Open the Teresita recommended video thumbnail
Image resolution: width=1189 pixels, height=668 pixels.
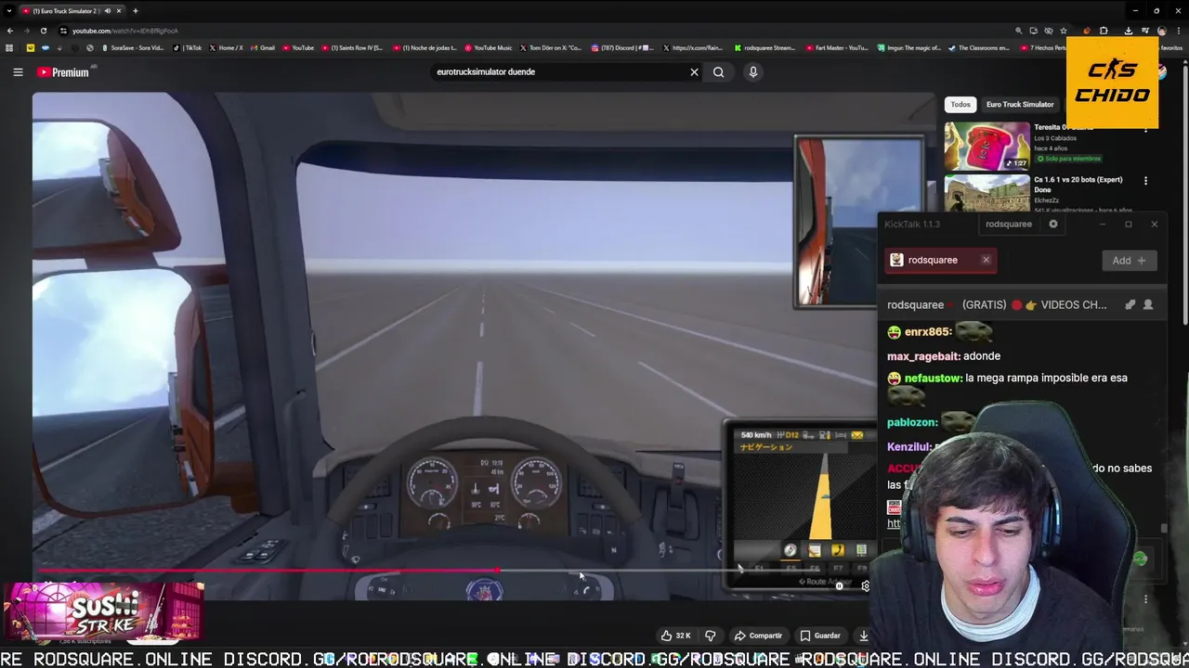[986, 147]
